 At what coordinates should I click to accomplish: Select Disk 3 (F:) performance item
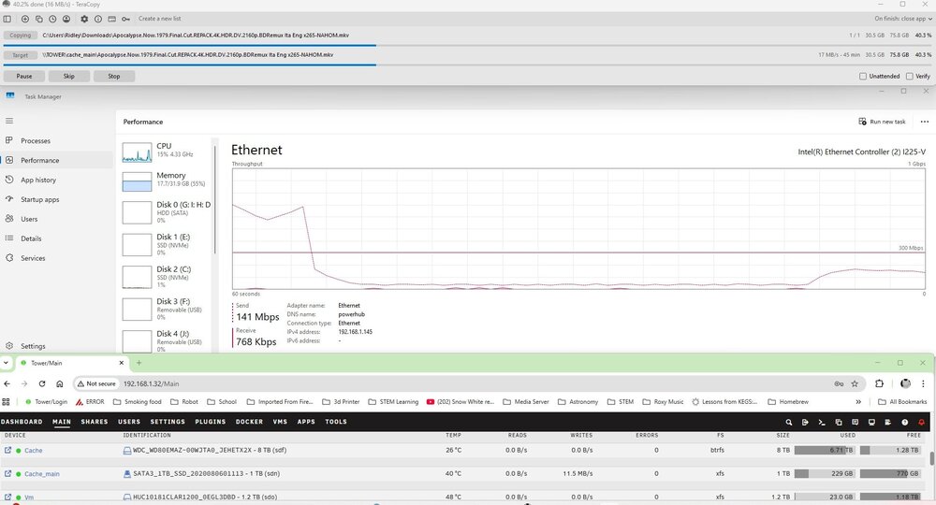(166, 309)
